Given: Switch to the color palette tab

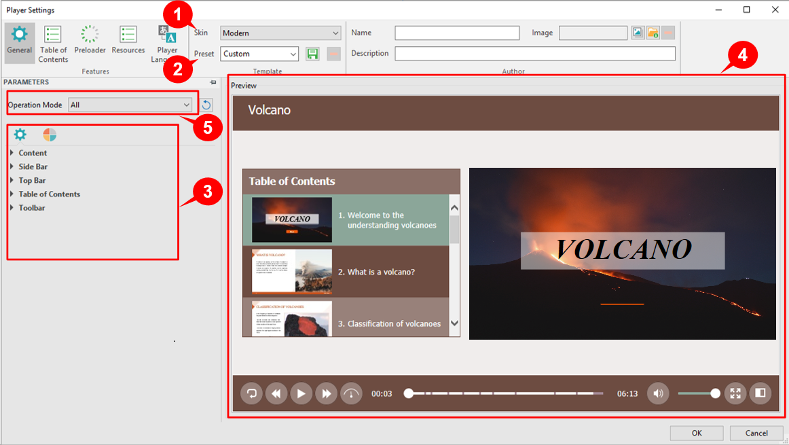Looking at the screenshot, I should tap(50, 135).
